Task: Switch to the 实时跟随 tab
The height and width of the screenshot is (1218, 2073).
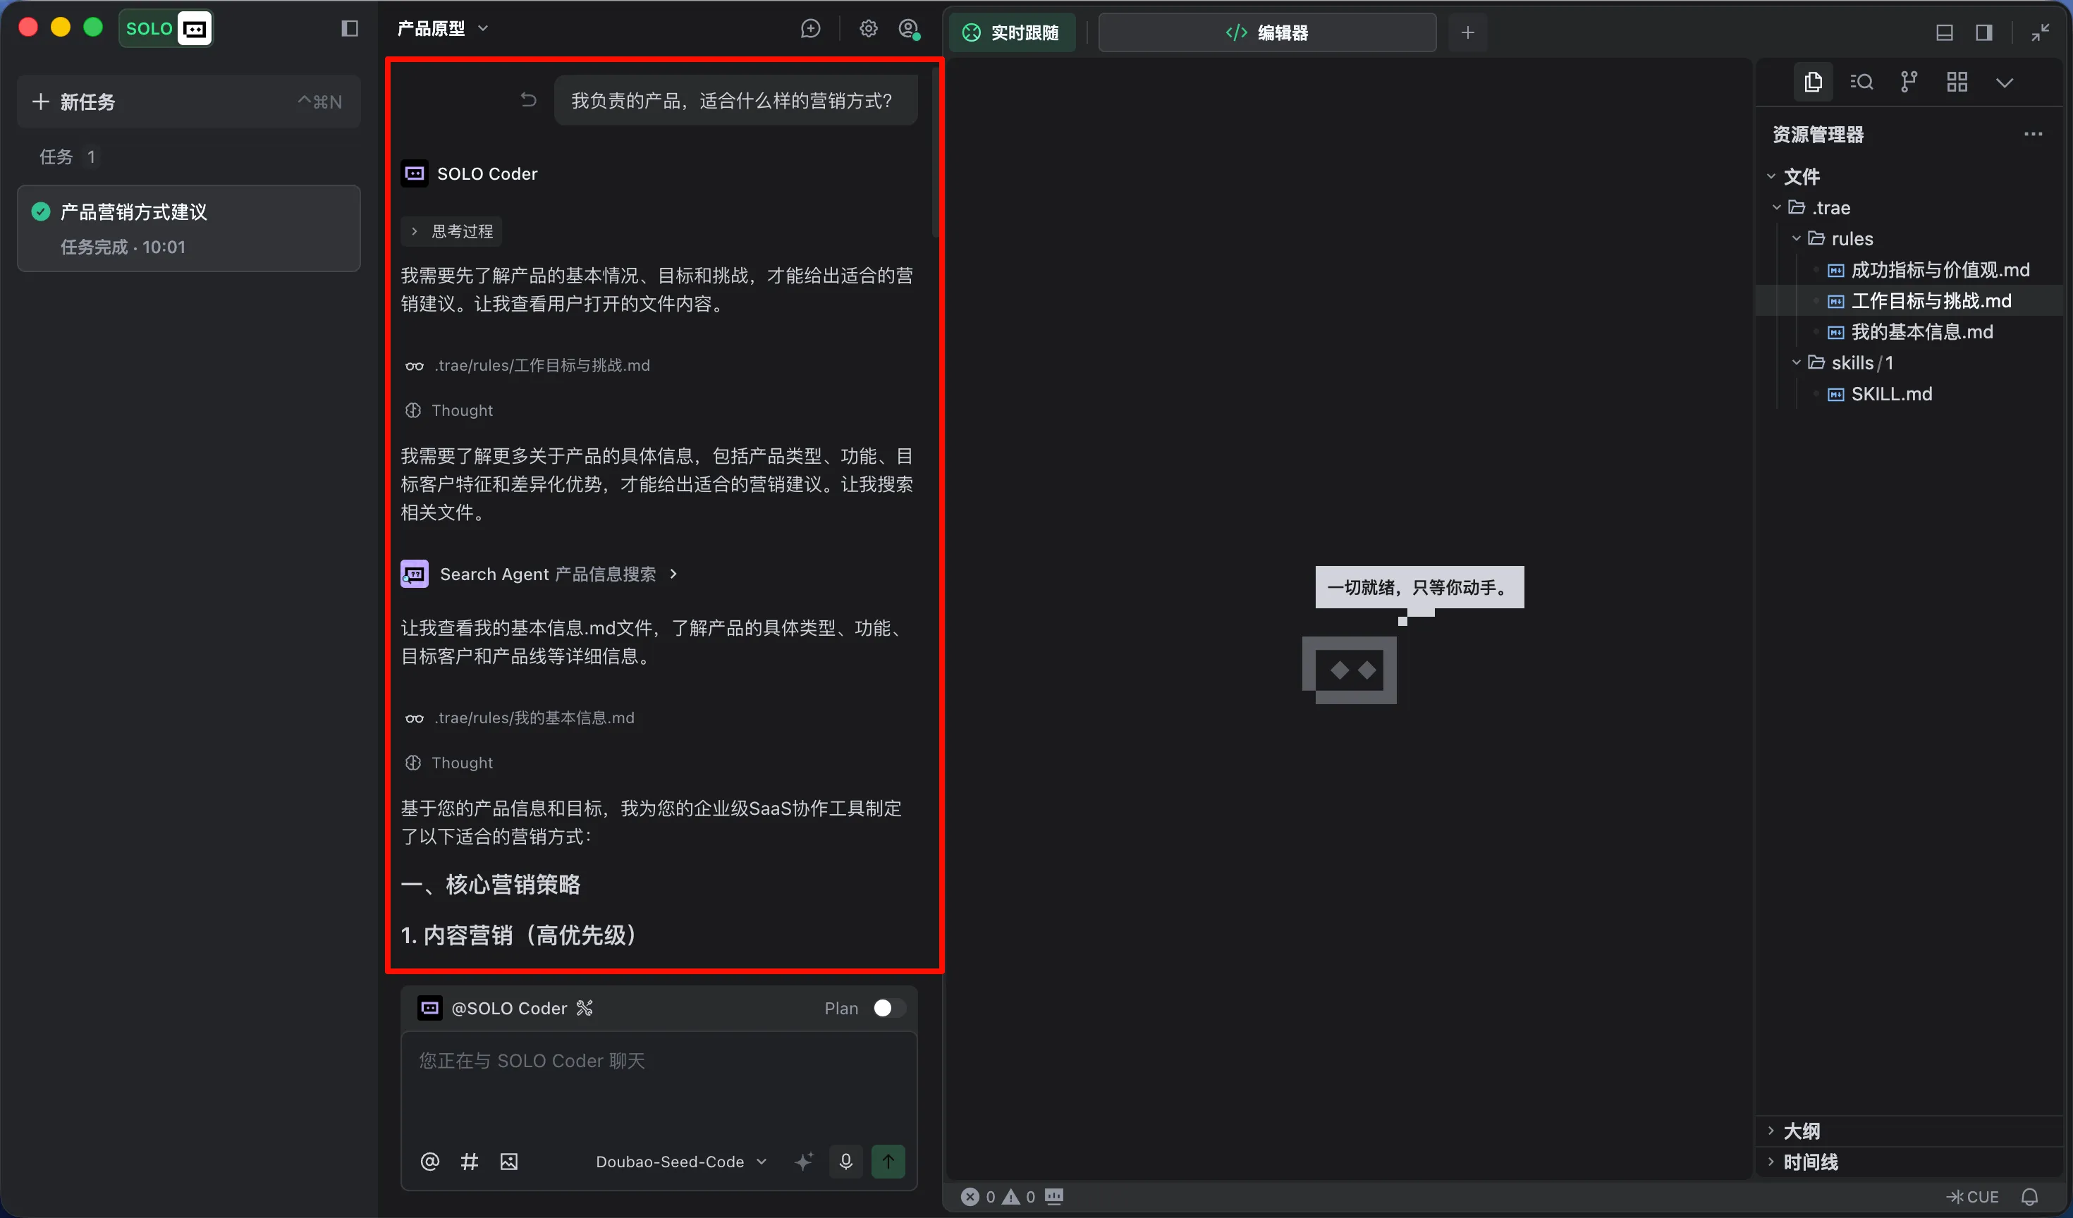Action: click(1013, 33)
